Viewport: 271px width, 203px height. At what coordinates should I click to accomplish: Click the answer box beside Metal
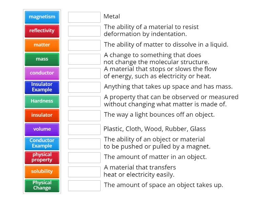pos(84,17)
